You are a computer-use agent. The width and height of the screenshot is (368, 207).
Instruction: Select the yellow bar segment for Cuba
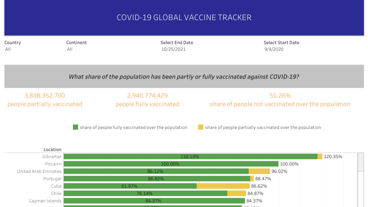coord(223,186)
